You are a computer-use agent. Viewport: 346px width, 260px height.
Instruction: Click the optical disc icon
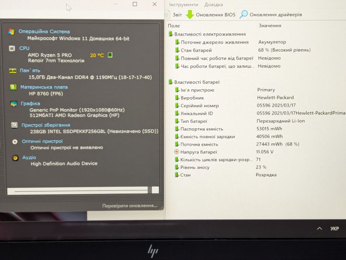15,142
